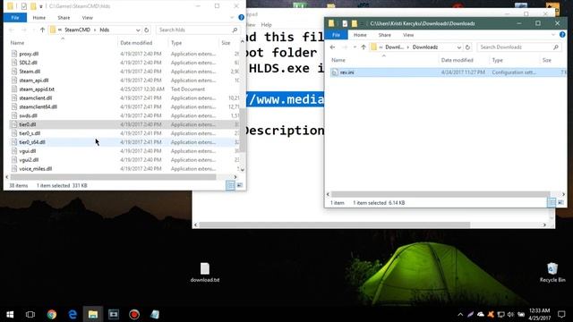Select steamclient64.dll file

point(38,106)
